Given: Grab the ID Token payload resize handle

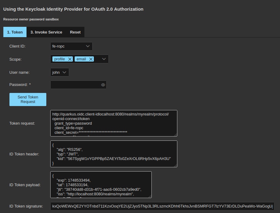Looking at the screenshot, I should pyautogui.click(x=150, y=196).
